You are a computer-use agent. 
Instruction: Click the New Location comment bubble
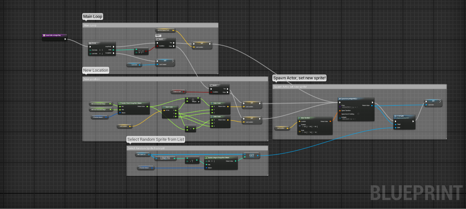point(96,70)
